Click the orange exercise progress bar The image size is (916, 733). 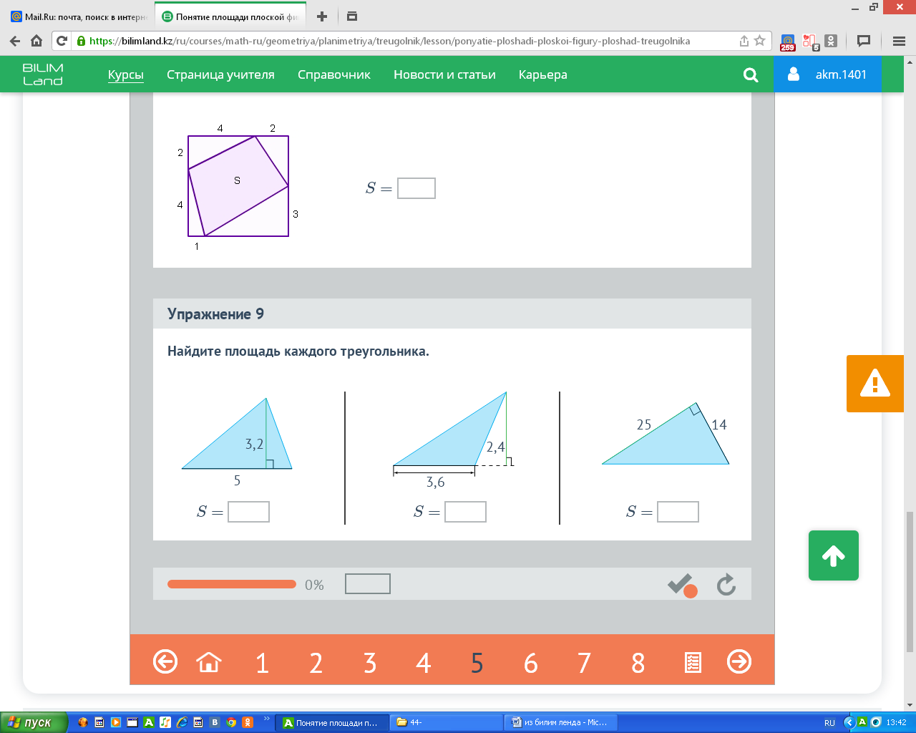pyautogui.click(x=232, y=584)
